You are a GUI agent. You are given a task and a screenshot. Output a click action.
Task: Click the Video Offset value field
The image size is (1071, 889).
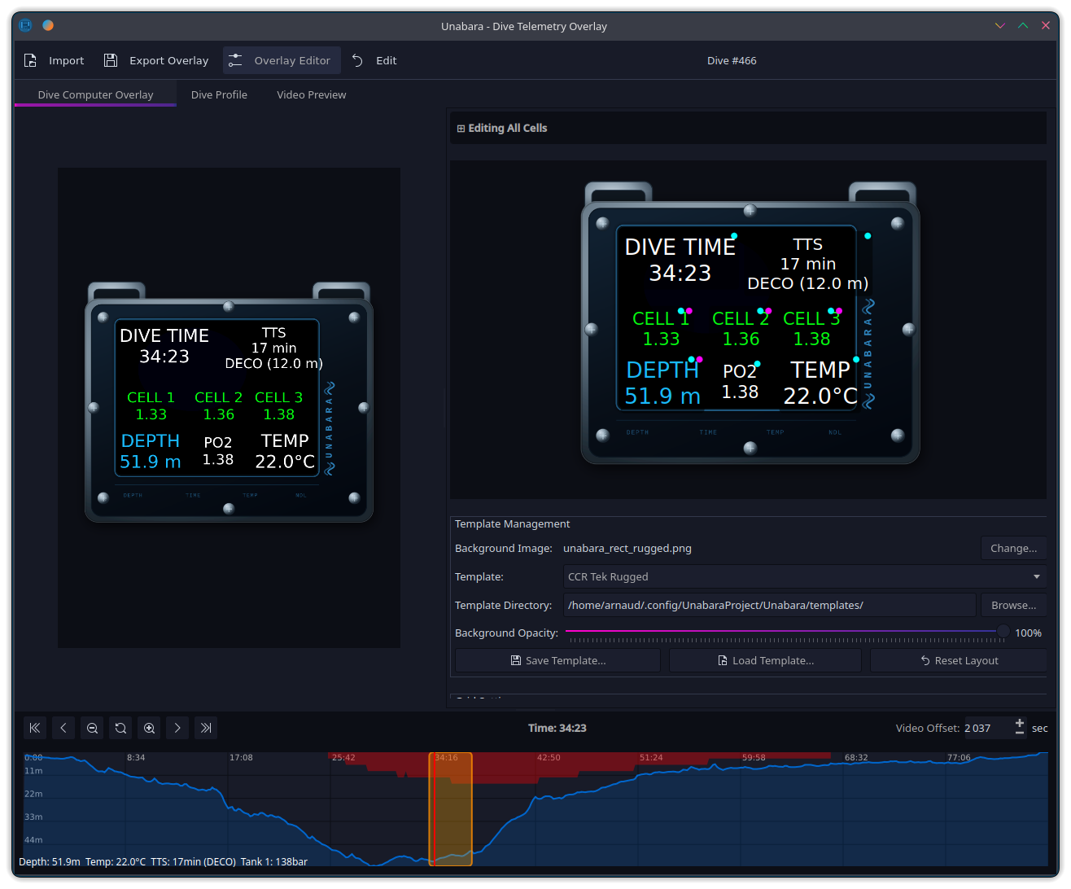tap(986, 728)
